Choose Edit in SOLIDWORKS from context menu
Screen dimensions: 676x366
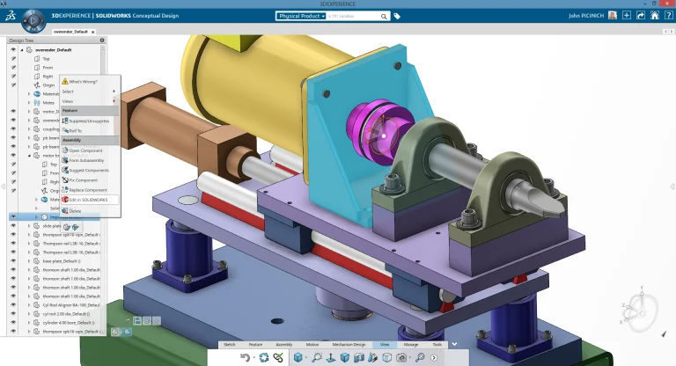(89, 200)
